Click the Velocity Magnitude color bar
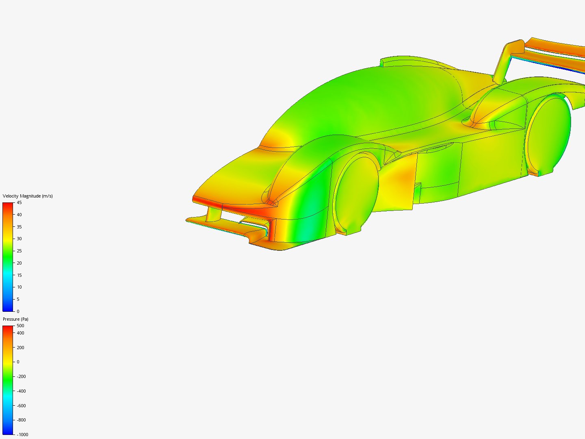This screenshot has height=439, width=585. (x=8, y=257)
